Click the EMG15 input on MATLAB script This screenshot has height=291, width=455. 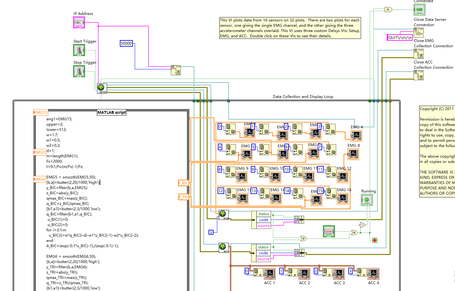40,113
